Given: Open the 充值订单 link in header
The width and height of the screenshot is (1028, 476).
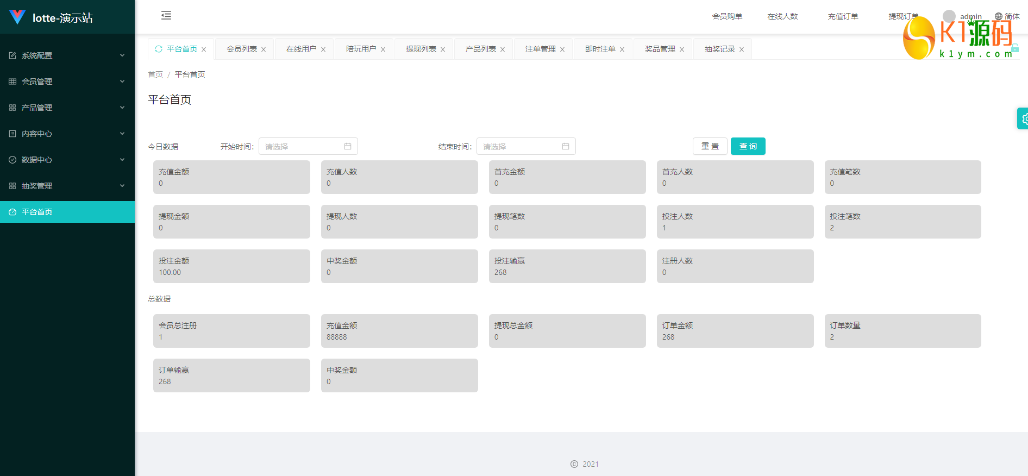Looking at the screenshot, I should [843, 16].
